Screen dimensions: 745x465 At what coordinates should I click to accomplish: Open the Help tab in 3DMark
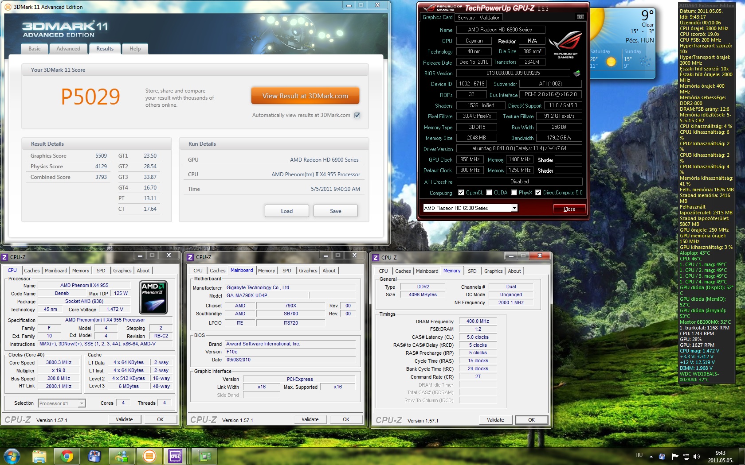pos(135,49)
